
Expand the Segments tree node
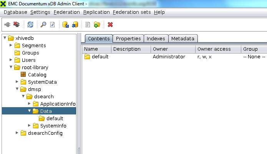point(11,45)
